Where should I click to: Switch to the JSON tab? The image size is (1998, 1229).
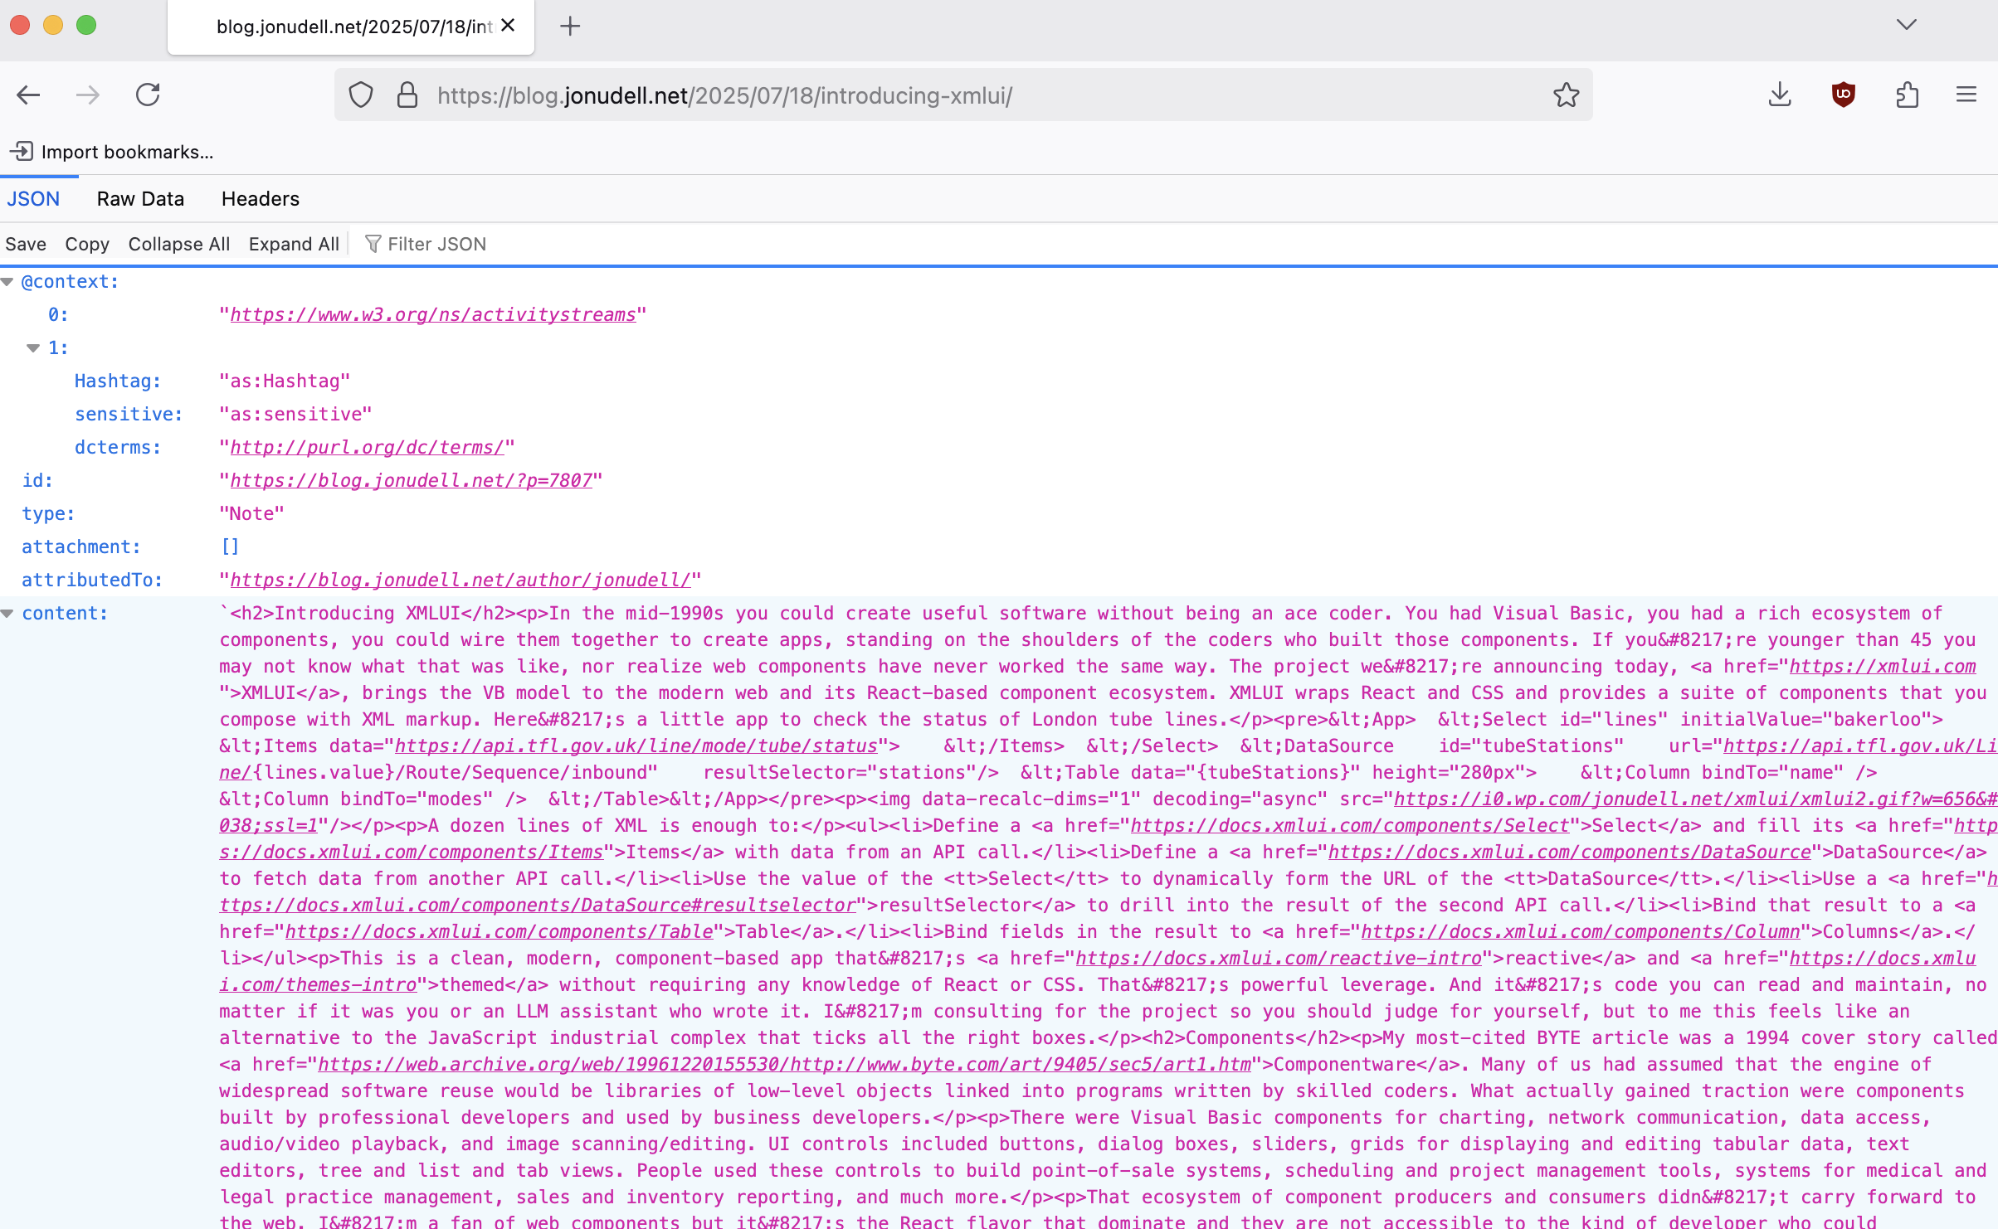pyautogui.click(x=34, y=199)
